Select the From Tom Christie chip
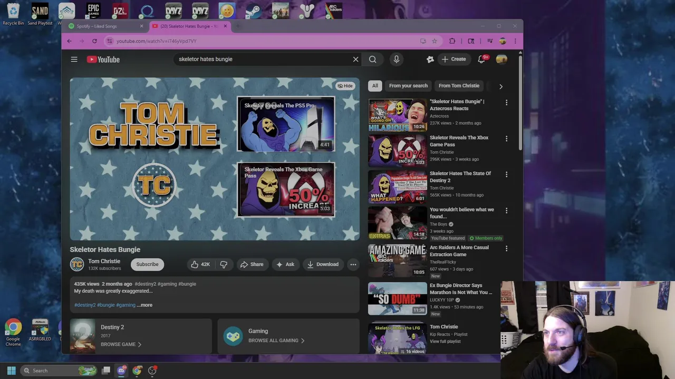This screenshot has width=675, height=379. coord(459,86)
